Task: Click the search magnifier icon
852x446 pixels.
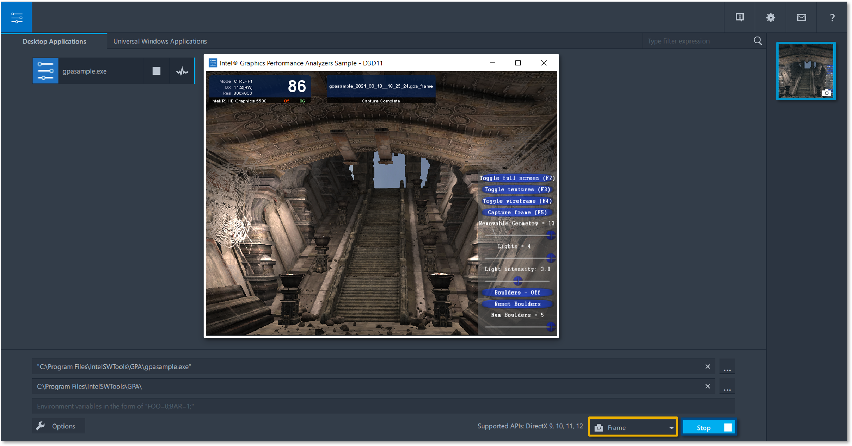Action: [758, 41]
